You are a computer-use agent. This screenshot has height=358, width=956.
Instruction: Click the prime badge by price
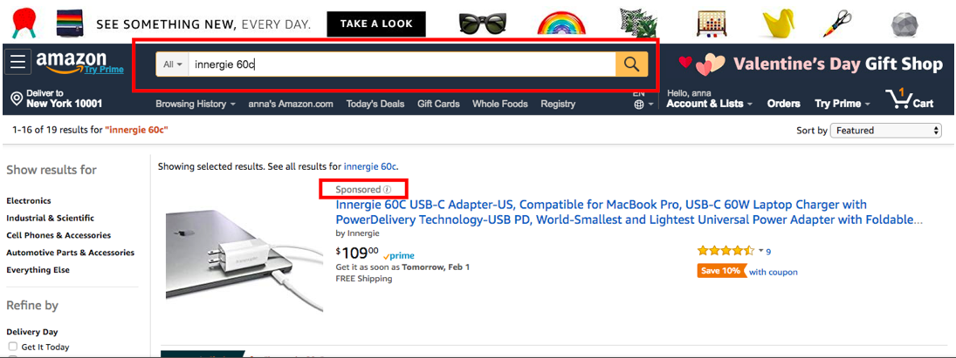(x=399, y=256)
